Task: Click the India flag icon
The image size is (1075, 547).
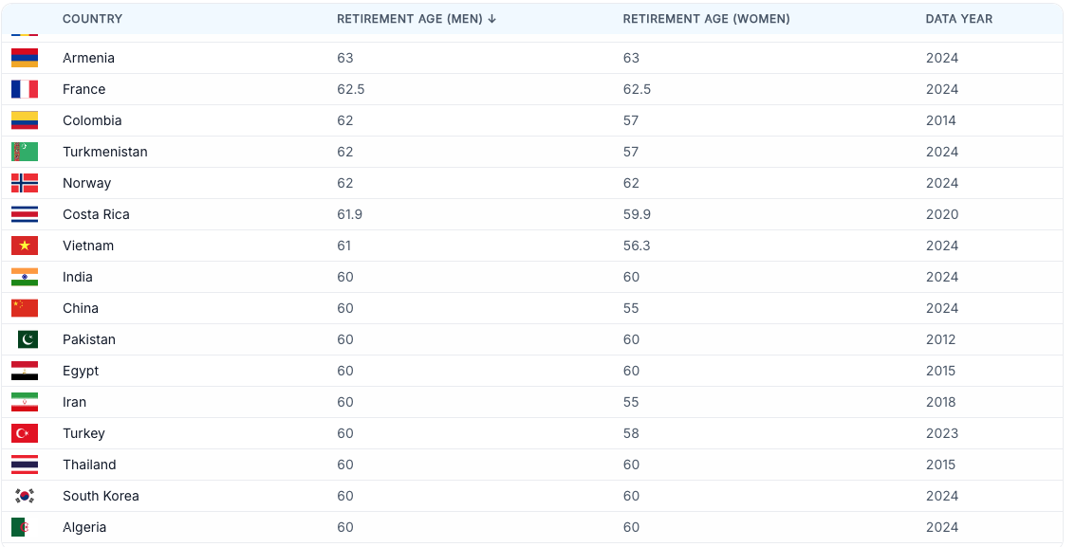Action: pos(25,277)
